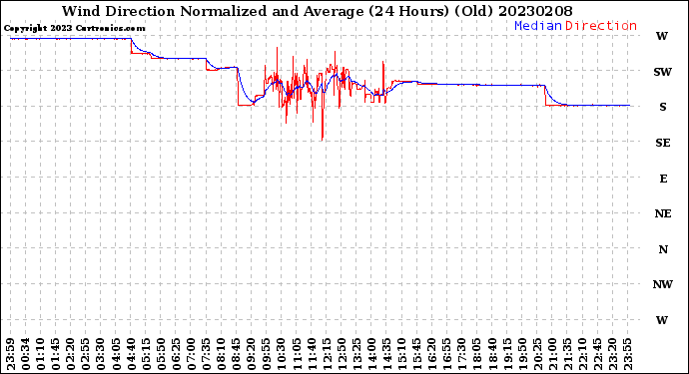This screenshot has height=374, width=689.
Task: Click the 'S' axis label
Action: pos(663,107)
